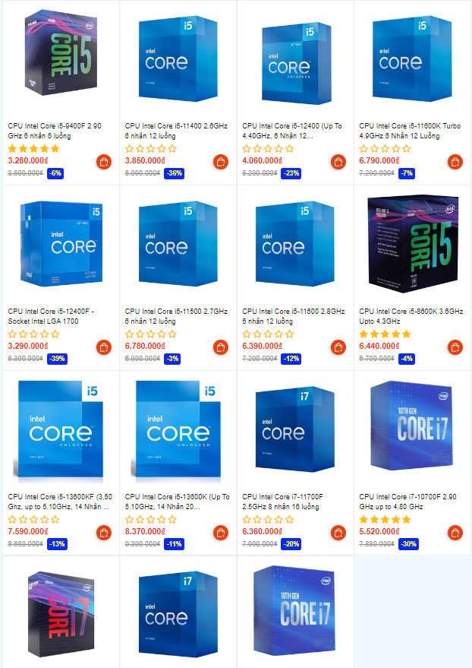Click cart icon for i7-10700F
472x668 pixels.
click(455, 533)
